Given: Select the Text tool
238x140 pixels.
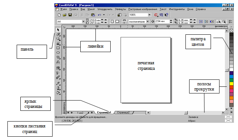Looking at the screenshot, I should (x=58, y=62).
